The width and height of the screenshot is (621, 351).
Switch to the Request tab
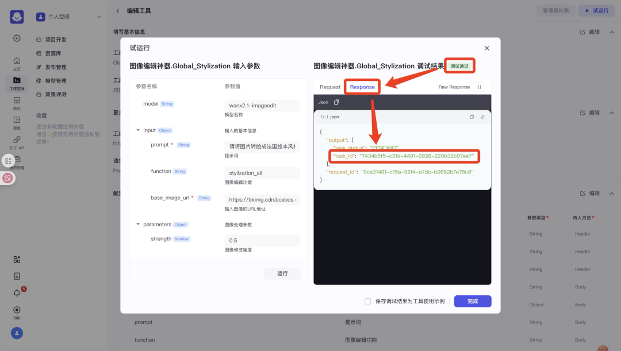pyautogui.click(x=330, y=87)
